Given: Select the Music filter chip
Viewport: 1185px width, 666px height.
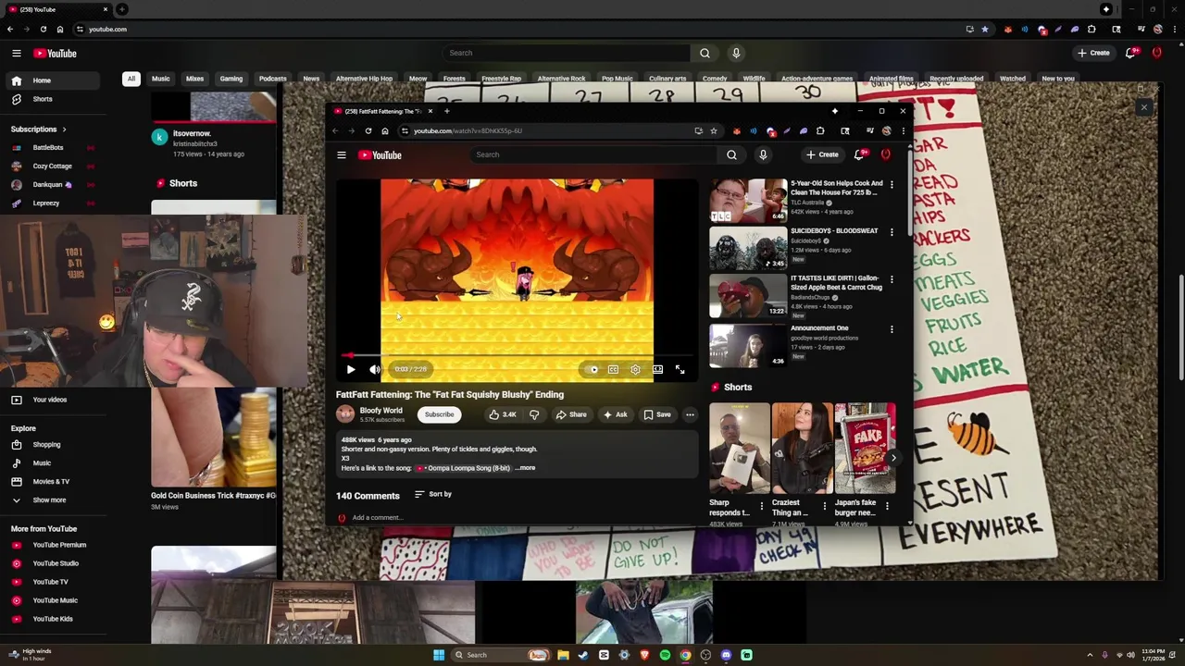Looking at the screenshot, I should 161,79.
